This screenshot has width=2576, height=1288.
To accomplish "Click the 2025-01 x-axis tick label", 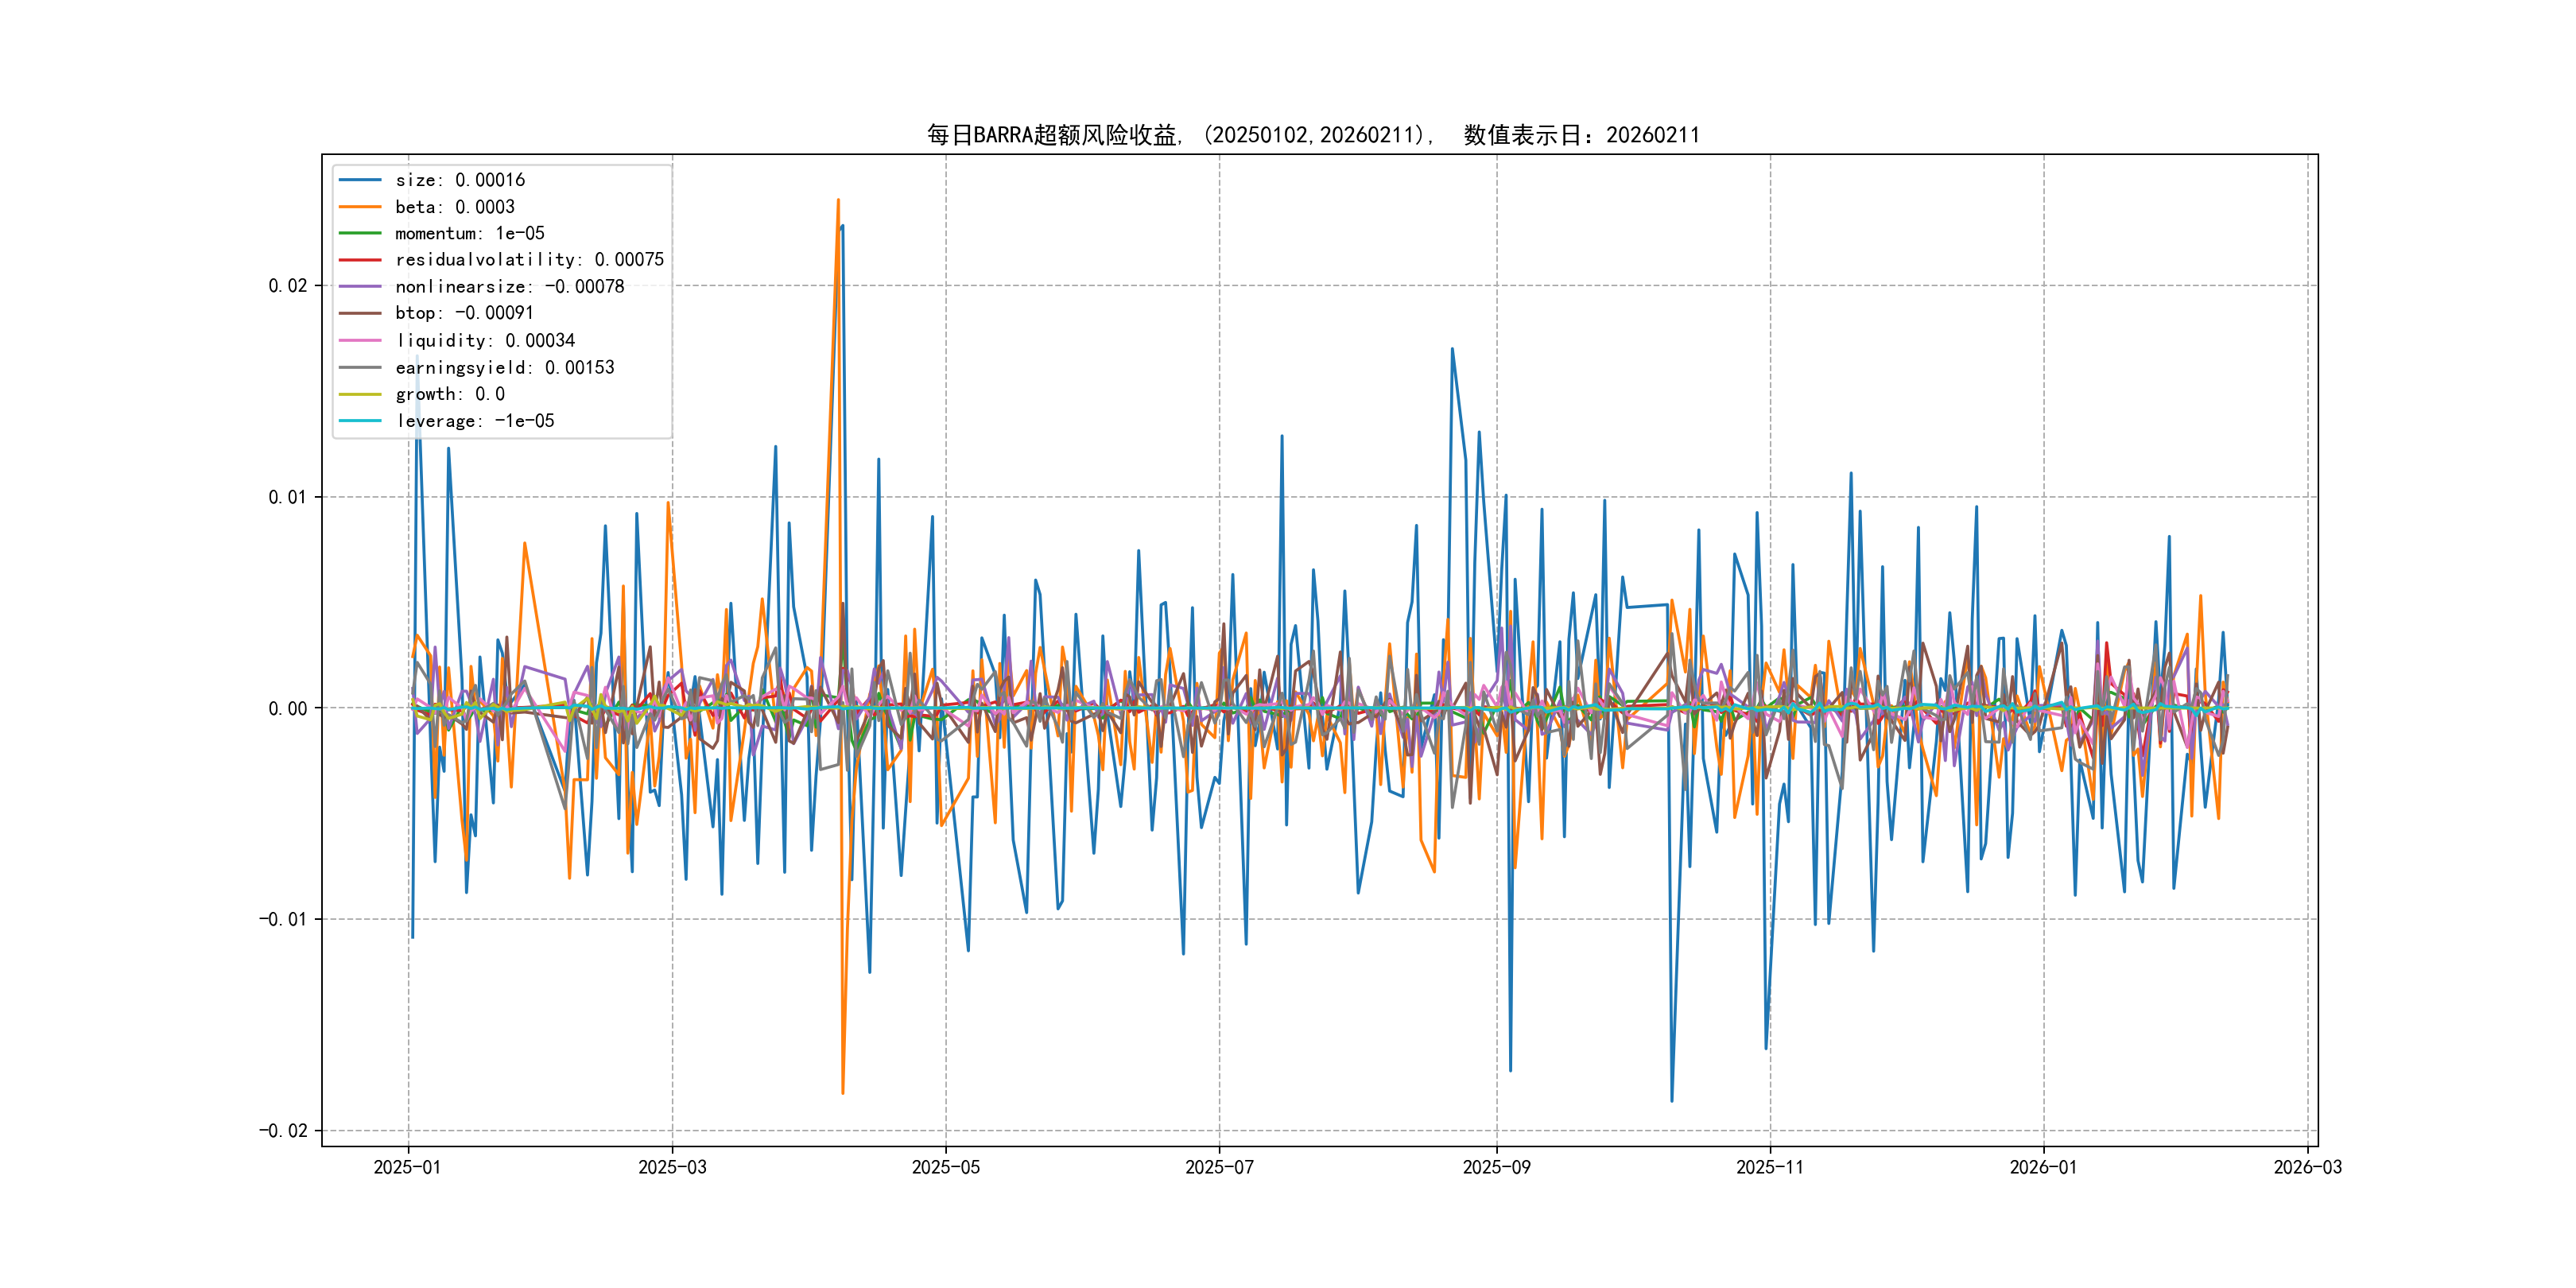I will tap(407, 1167).
